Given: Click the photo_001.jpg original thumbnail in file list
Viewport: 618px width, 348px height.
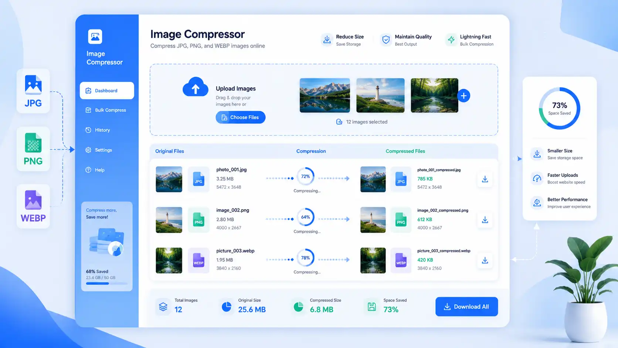Looking at the screenshot, I should (x=169, y=179).
